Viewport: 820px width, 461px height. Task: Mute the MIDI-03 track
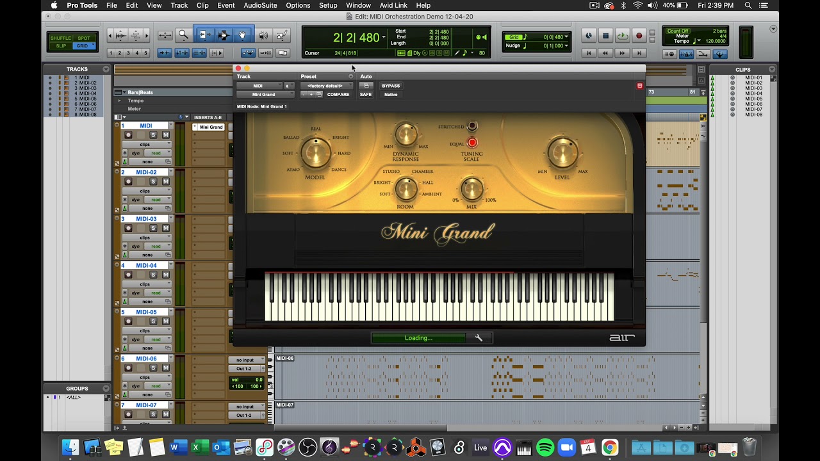click(165, 228)
